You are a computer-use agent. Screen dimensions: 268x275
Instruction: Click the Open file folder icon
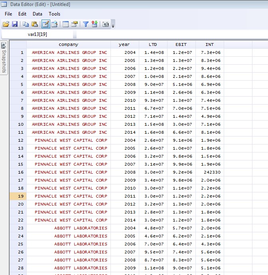(6, 24)
